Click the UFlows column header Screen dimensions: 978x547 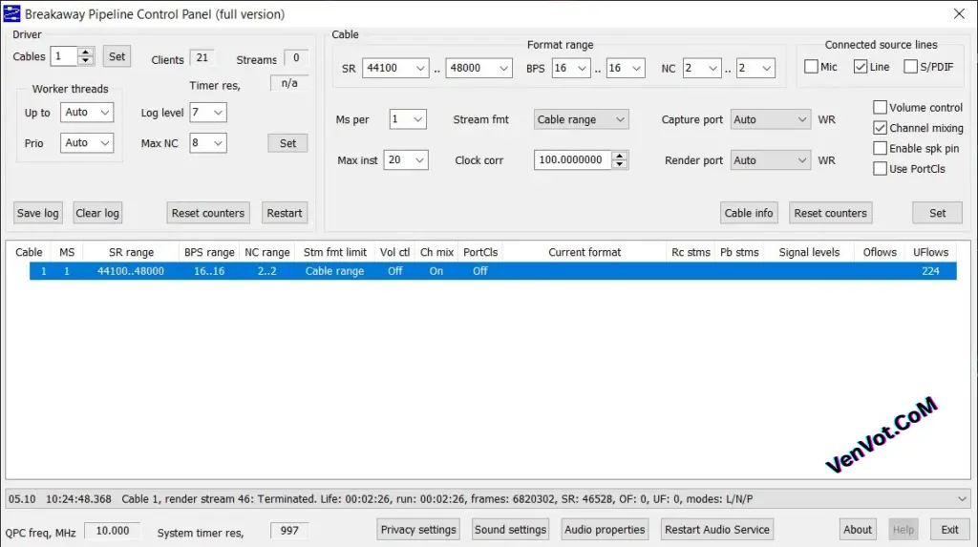(930, 252)
